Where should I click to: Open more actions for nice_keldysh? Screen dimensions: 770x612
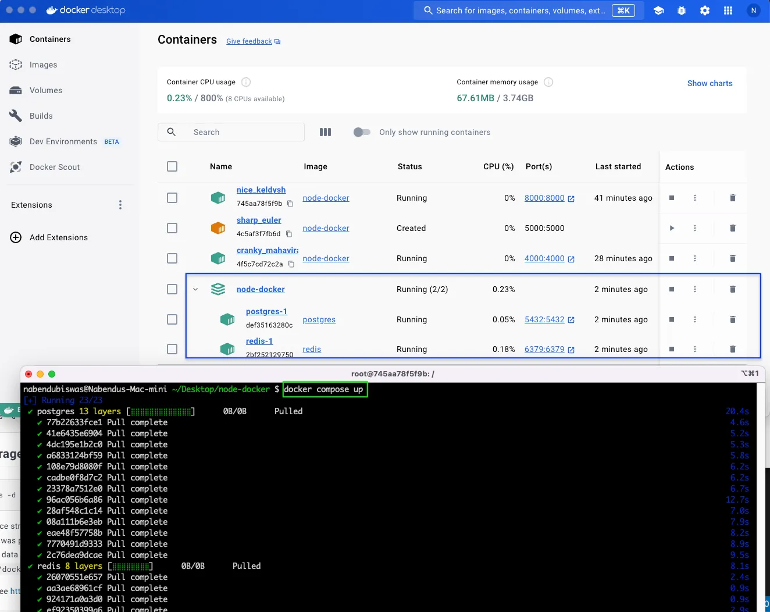(695, 198)
